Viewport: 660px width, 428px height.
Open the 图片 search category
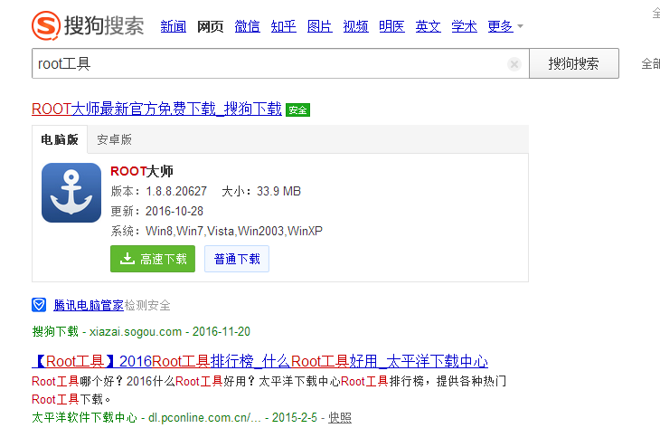tap(319, 26)
